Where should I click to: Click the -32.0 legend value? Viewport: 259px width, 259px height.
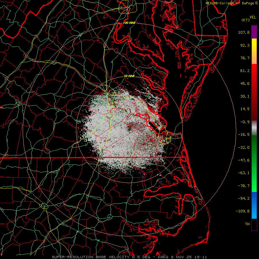coord(244,148)
